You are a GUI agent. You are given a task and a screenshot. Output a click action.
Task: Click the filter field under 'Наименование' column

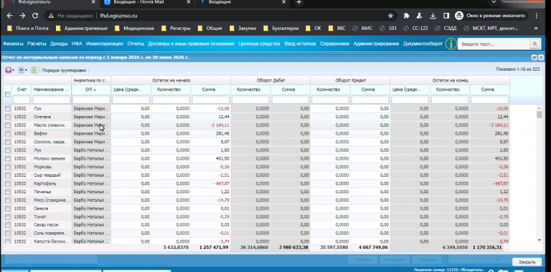52,100
